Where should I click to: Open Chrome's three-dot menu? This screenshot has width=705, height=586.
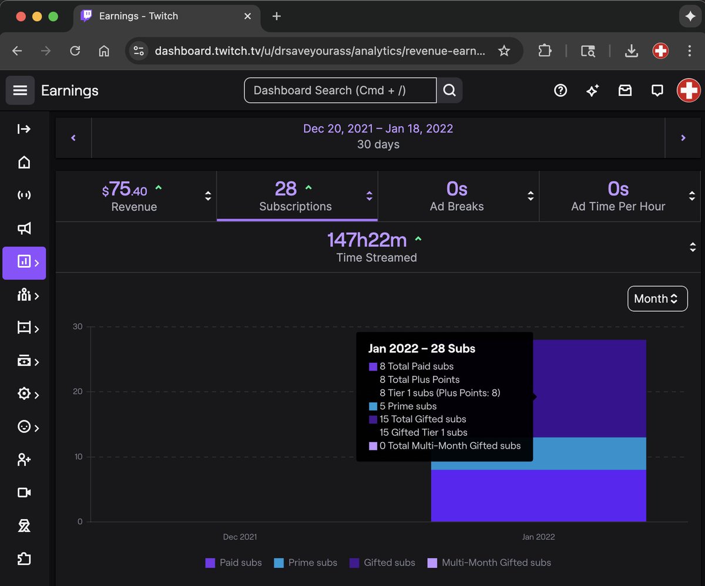click(690, 51)
